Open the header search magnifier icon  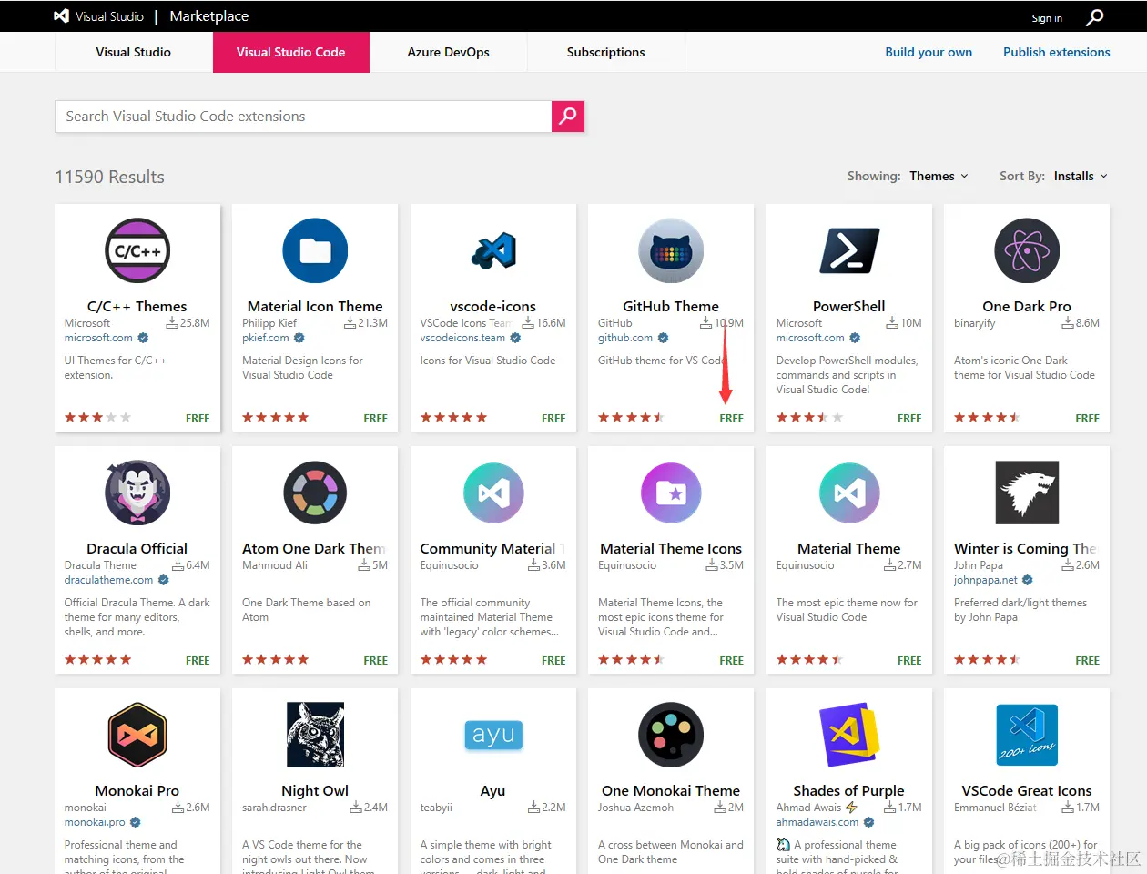pos(1095,17)
